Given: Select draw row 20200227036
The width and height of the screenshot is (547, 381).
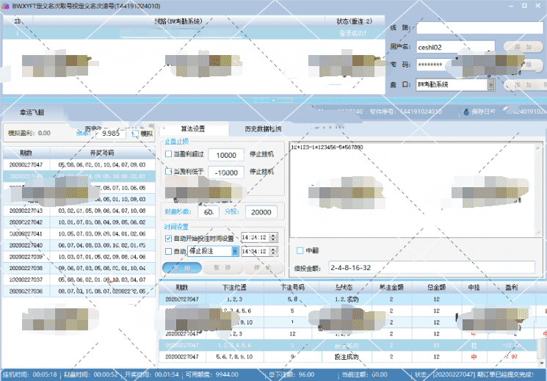Looking at the screenshot, I should tap(79, 291).
